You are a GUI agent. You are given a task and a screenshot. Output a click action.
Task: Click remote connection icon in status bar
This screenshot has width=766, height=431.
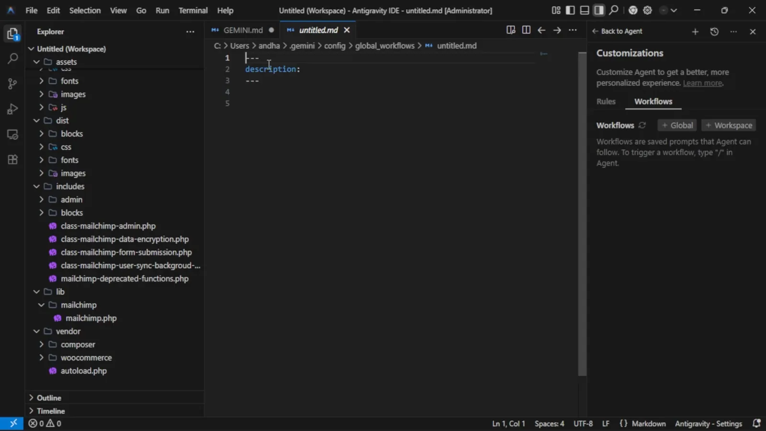coord(12,423)
